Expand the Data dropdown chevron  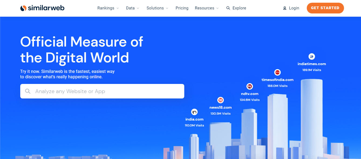[x=138, y=8]
